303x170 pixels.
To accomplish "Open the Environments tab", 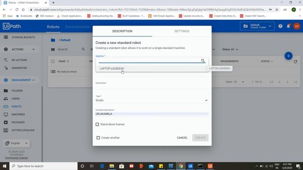I will (77, 27).
